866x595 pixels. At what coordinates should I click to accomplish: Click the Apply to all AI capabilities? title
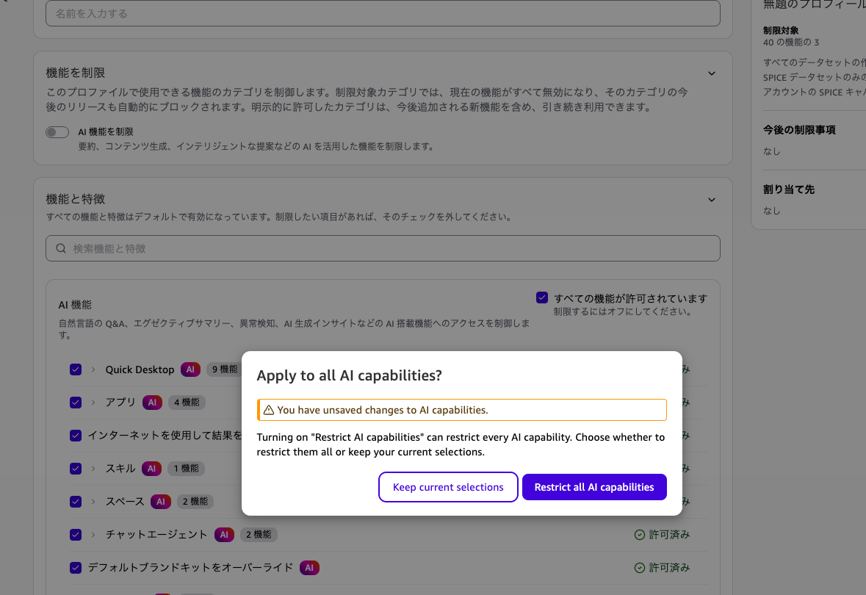(x=349, y=375)
